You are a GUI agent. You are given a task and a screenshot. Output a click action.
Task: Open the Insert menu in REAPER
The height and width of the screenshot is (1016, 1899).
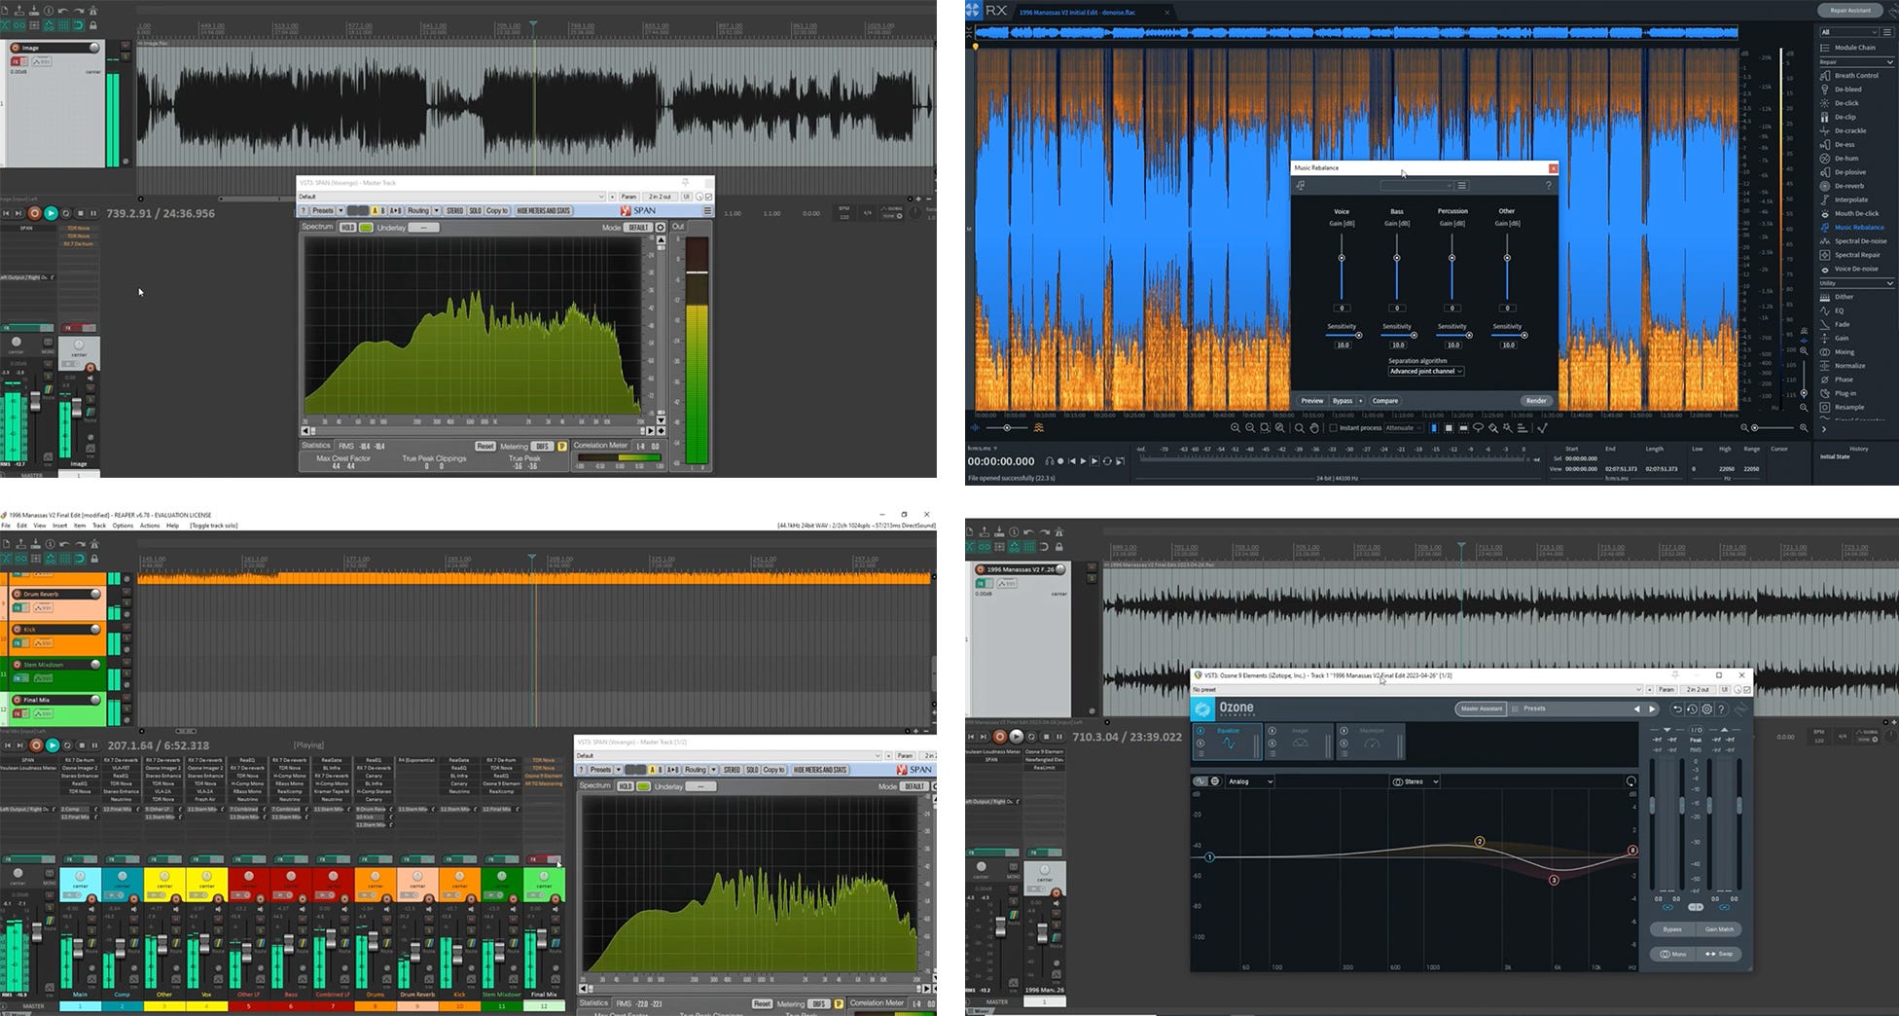click(59, 526)
